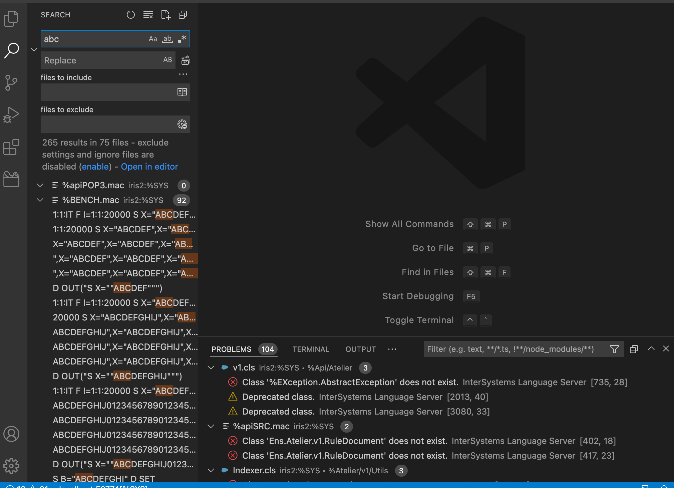
Task: Toggle Match Whole Word in search
Action: click(x=167, y=39)
